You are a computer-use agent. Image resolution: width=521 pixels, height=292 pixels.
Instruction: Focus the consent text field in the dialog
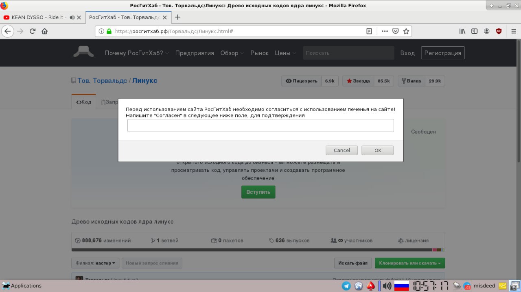click(260, 125)
